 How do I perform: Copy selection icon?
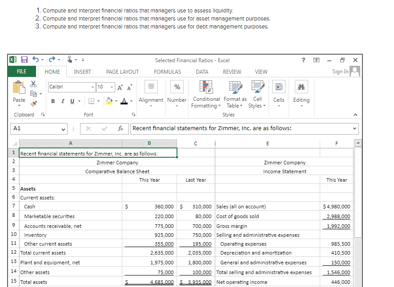point(33,94)
